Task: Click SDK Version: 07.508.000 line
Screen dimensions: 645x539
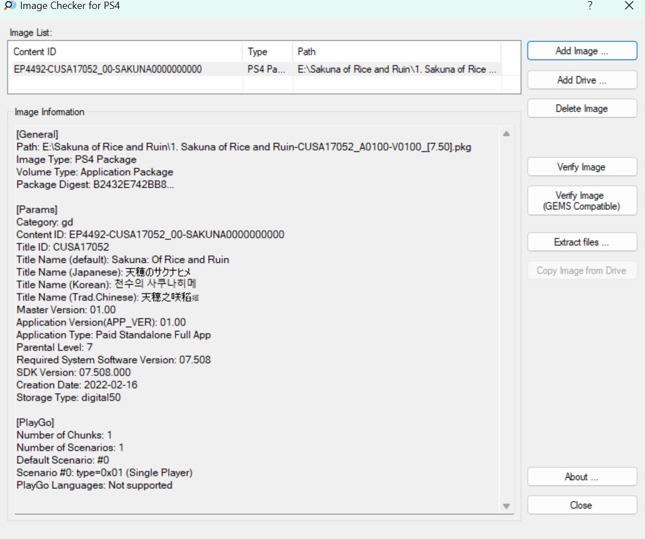Action: 73,373
